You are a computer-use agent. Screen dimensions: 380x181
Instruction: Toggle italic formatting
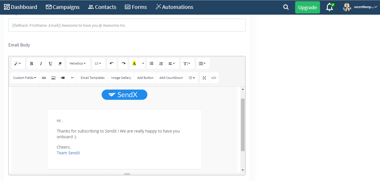coord(41,63)
